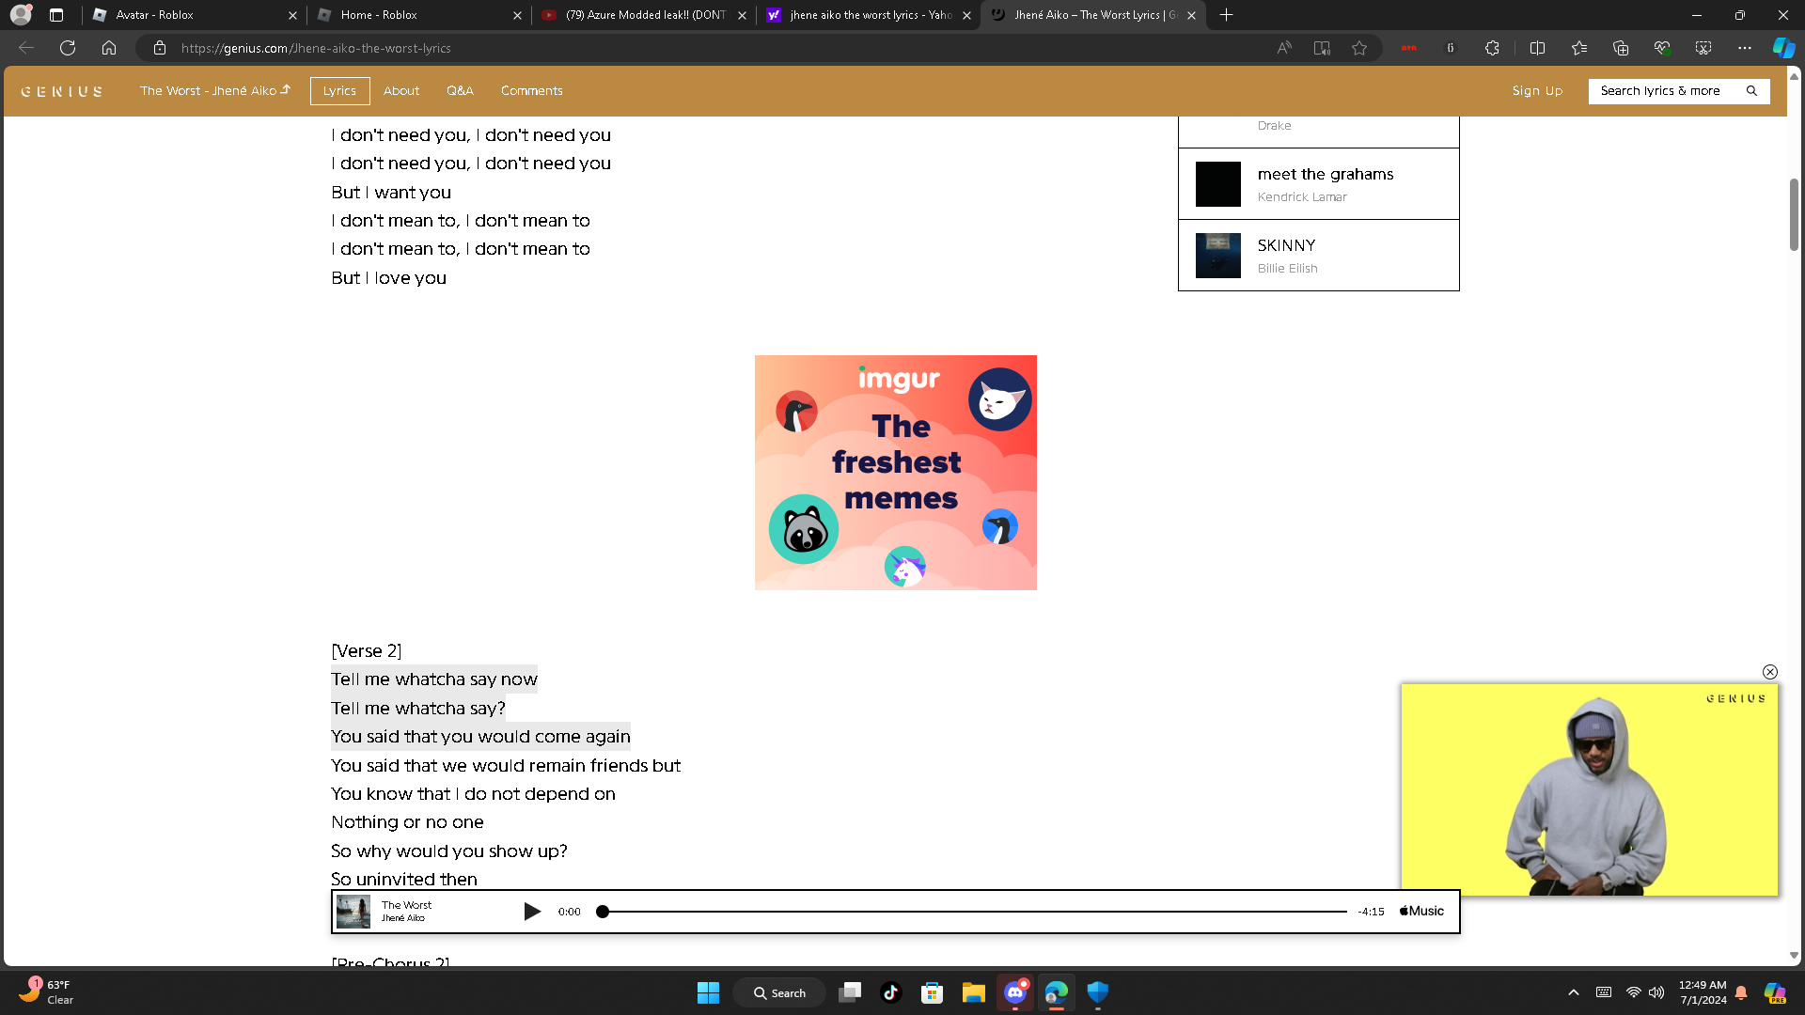Open the volume control in system tray
Image resolution: width=1805 pixels, height=1015 pixels.
(x=1656, y=992)
